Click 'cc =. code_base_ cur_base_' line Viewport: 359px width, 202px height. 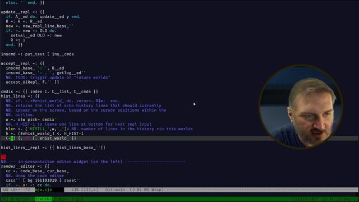coord(38,171)
